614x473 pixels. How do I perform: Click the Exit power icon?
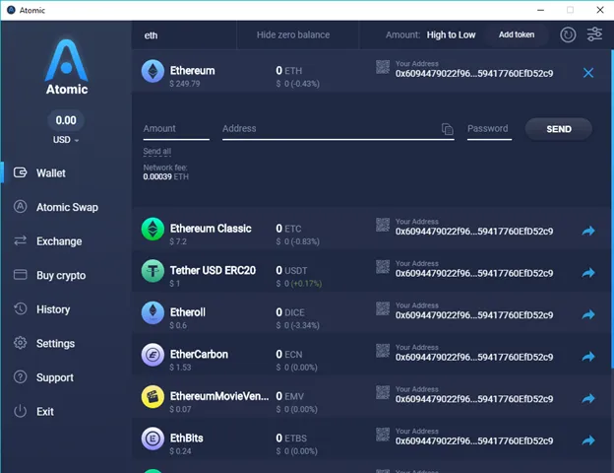point(21,411)
